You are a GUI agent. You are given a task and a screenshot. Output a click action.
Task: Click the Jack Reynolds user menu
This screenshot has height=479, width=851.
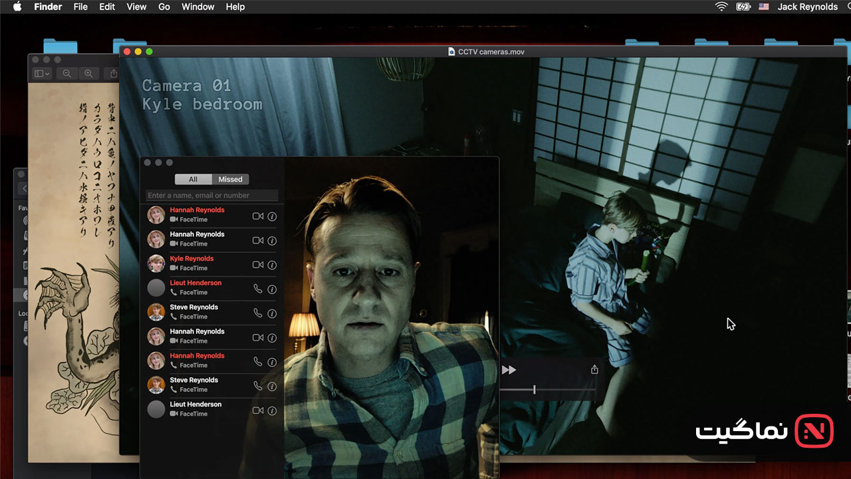point(808,7)
